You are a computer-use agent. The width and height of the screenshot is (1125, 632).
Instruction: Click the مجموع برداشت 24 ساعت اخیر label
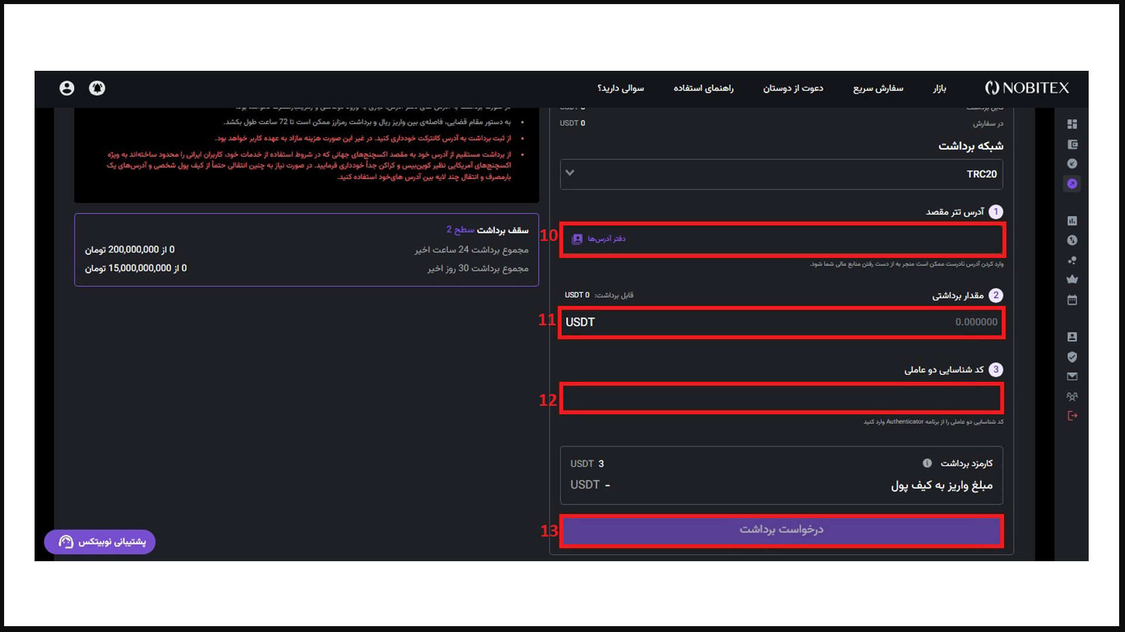click(472, 250)
